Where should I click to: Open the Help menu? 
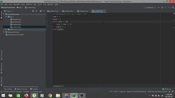tap(56, 4)
